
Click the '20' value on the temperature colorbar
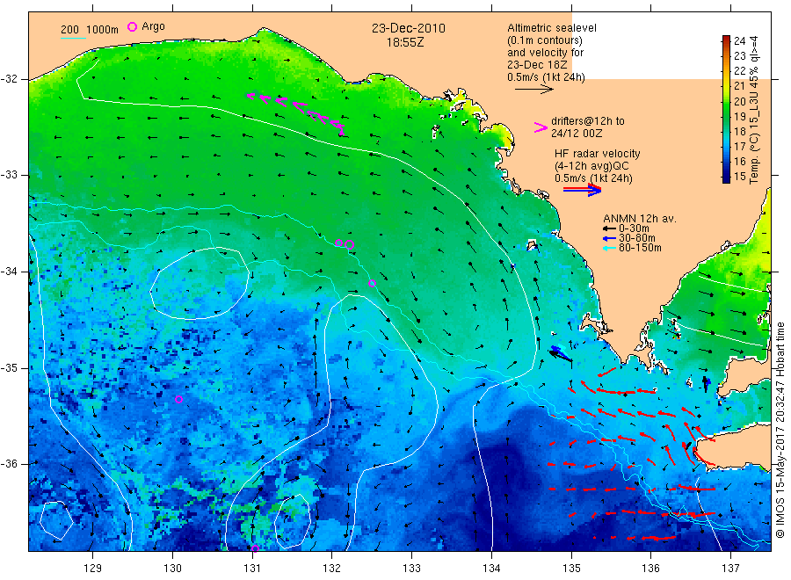point(740,101)
